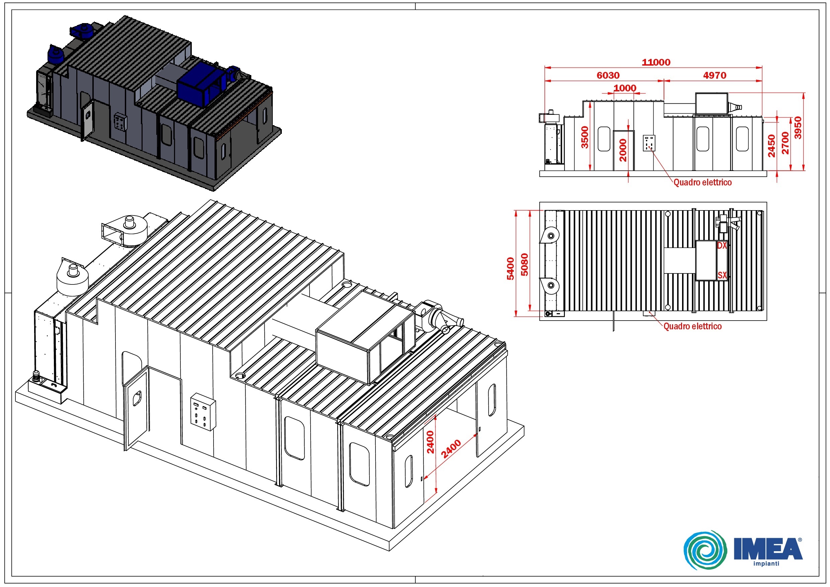The height and width of the screenshot is (587, 830).
Task: Click the lower fan in the plan view
Action: 550,285
